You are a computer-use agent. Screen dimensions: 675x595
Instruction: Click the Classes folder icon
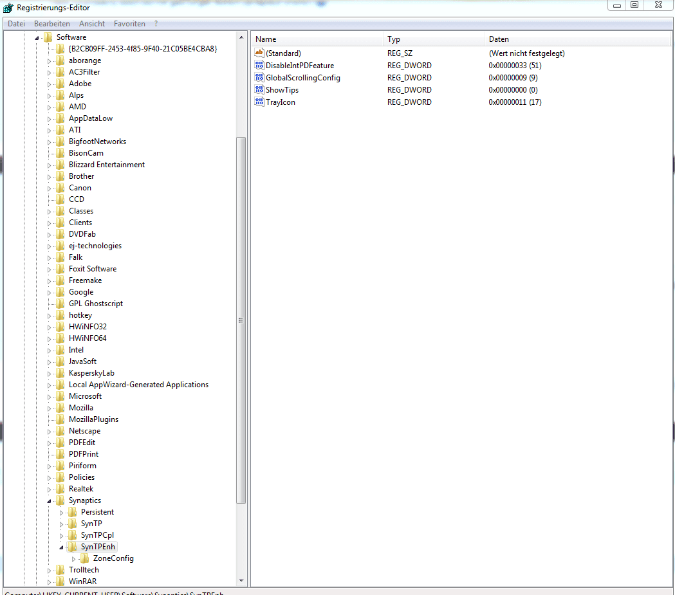click(x=60, y=211)
